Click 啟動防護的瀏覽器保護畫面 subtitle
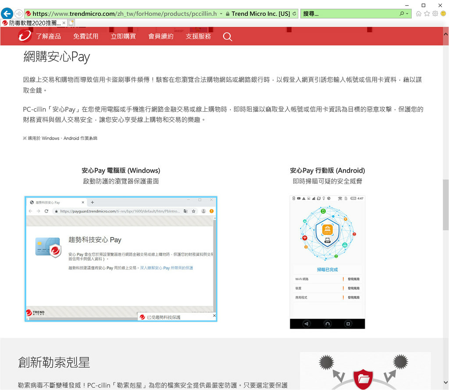Image resolution: width=449 pixels, height=390 pixels. (x=121, y=181)
